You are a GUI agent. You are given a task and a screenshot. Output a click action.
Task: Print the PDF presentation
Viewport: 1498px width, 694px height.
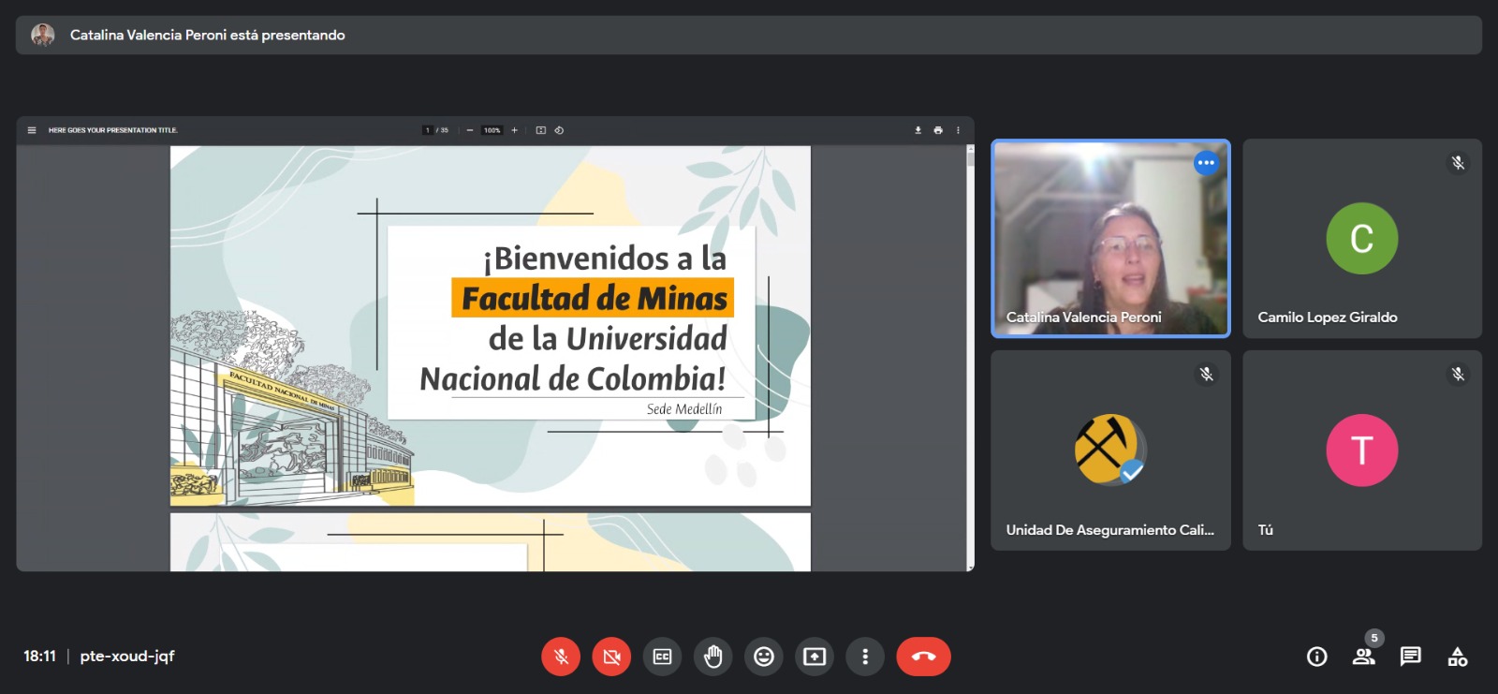(x=938, y=130)
